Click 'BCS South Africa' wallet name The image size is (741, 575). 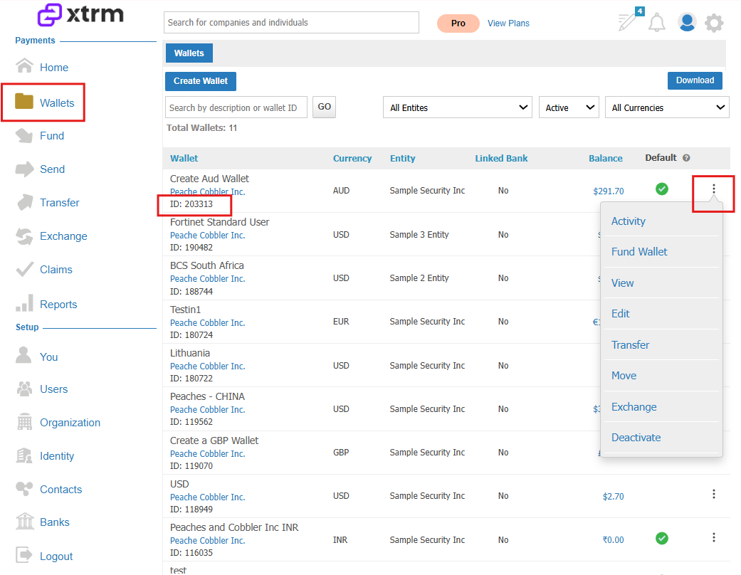(207, 265)
